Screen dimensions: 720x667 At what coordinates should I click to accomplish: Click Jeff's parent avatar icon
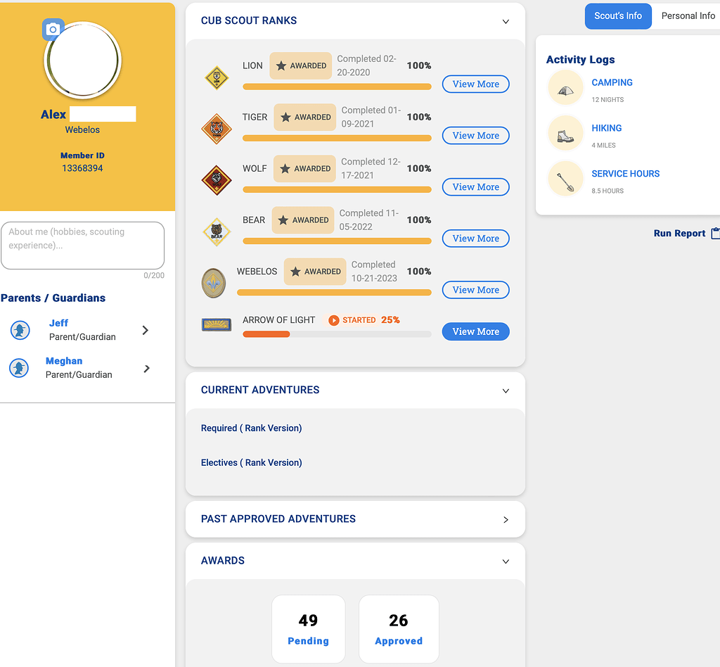pos(18,330)
